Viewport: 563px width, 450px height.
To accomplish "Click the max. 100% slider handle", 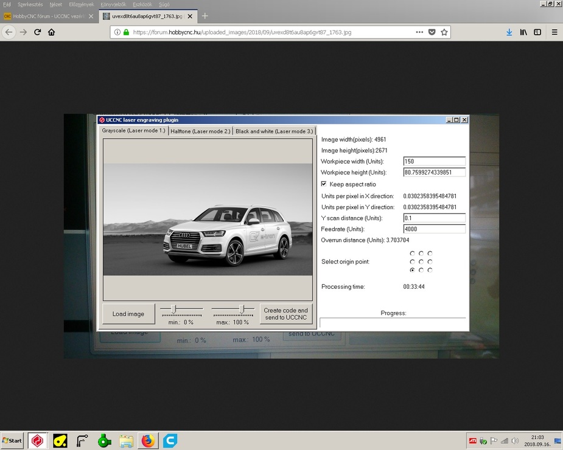I will click(242, 309).
